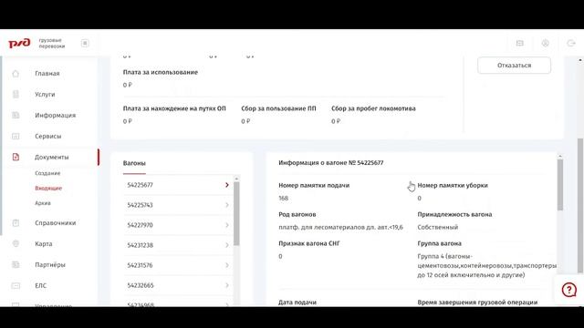Click Сбор за пробег локомотива label
Viewport: 584px width, 328px height.
373,108
